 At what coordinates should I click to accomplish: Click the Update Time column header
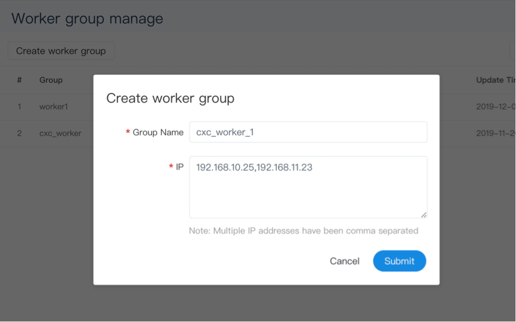(495, 80)
